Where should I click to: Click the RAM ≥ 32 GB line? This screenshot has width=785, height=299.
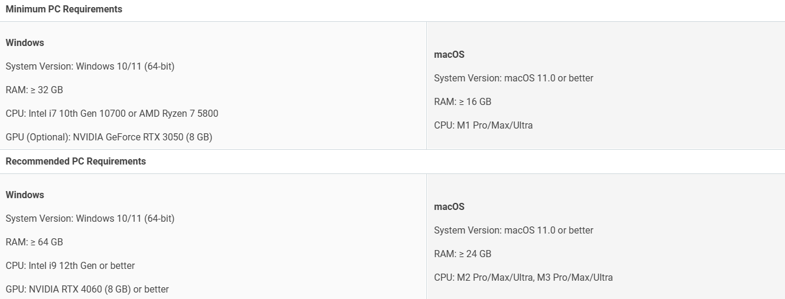pos(34,90)
